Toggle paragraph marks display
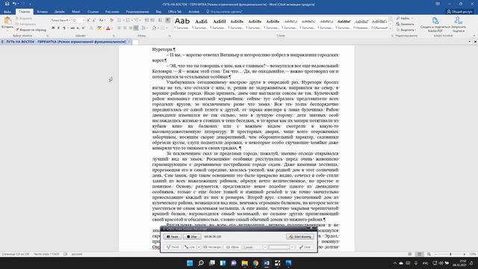 [x=167, y=20]
